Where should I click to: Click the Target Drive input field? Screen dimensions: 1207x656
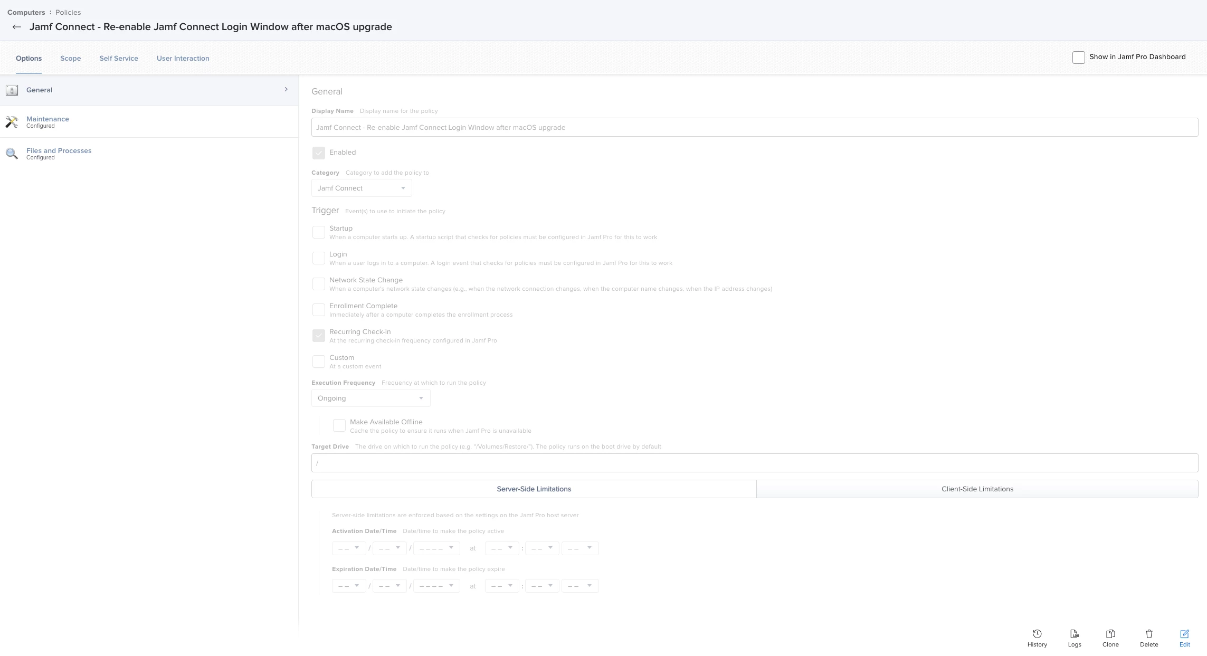(755, 463)
